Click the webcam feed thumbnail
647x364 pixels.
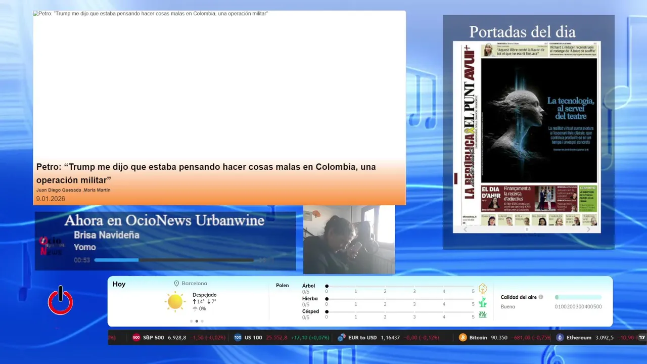pos(349,240)
